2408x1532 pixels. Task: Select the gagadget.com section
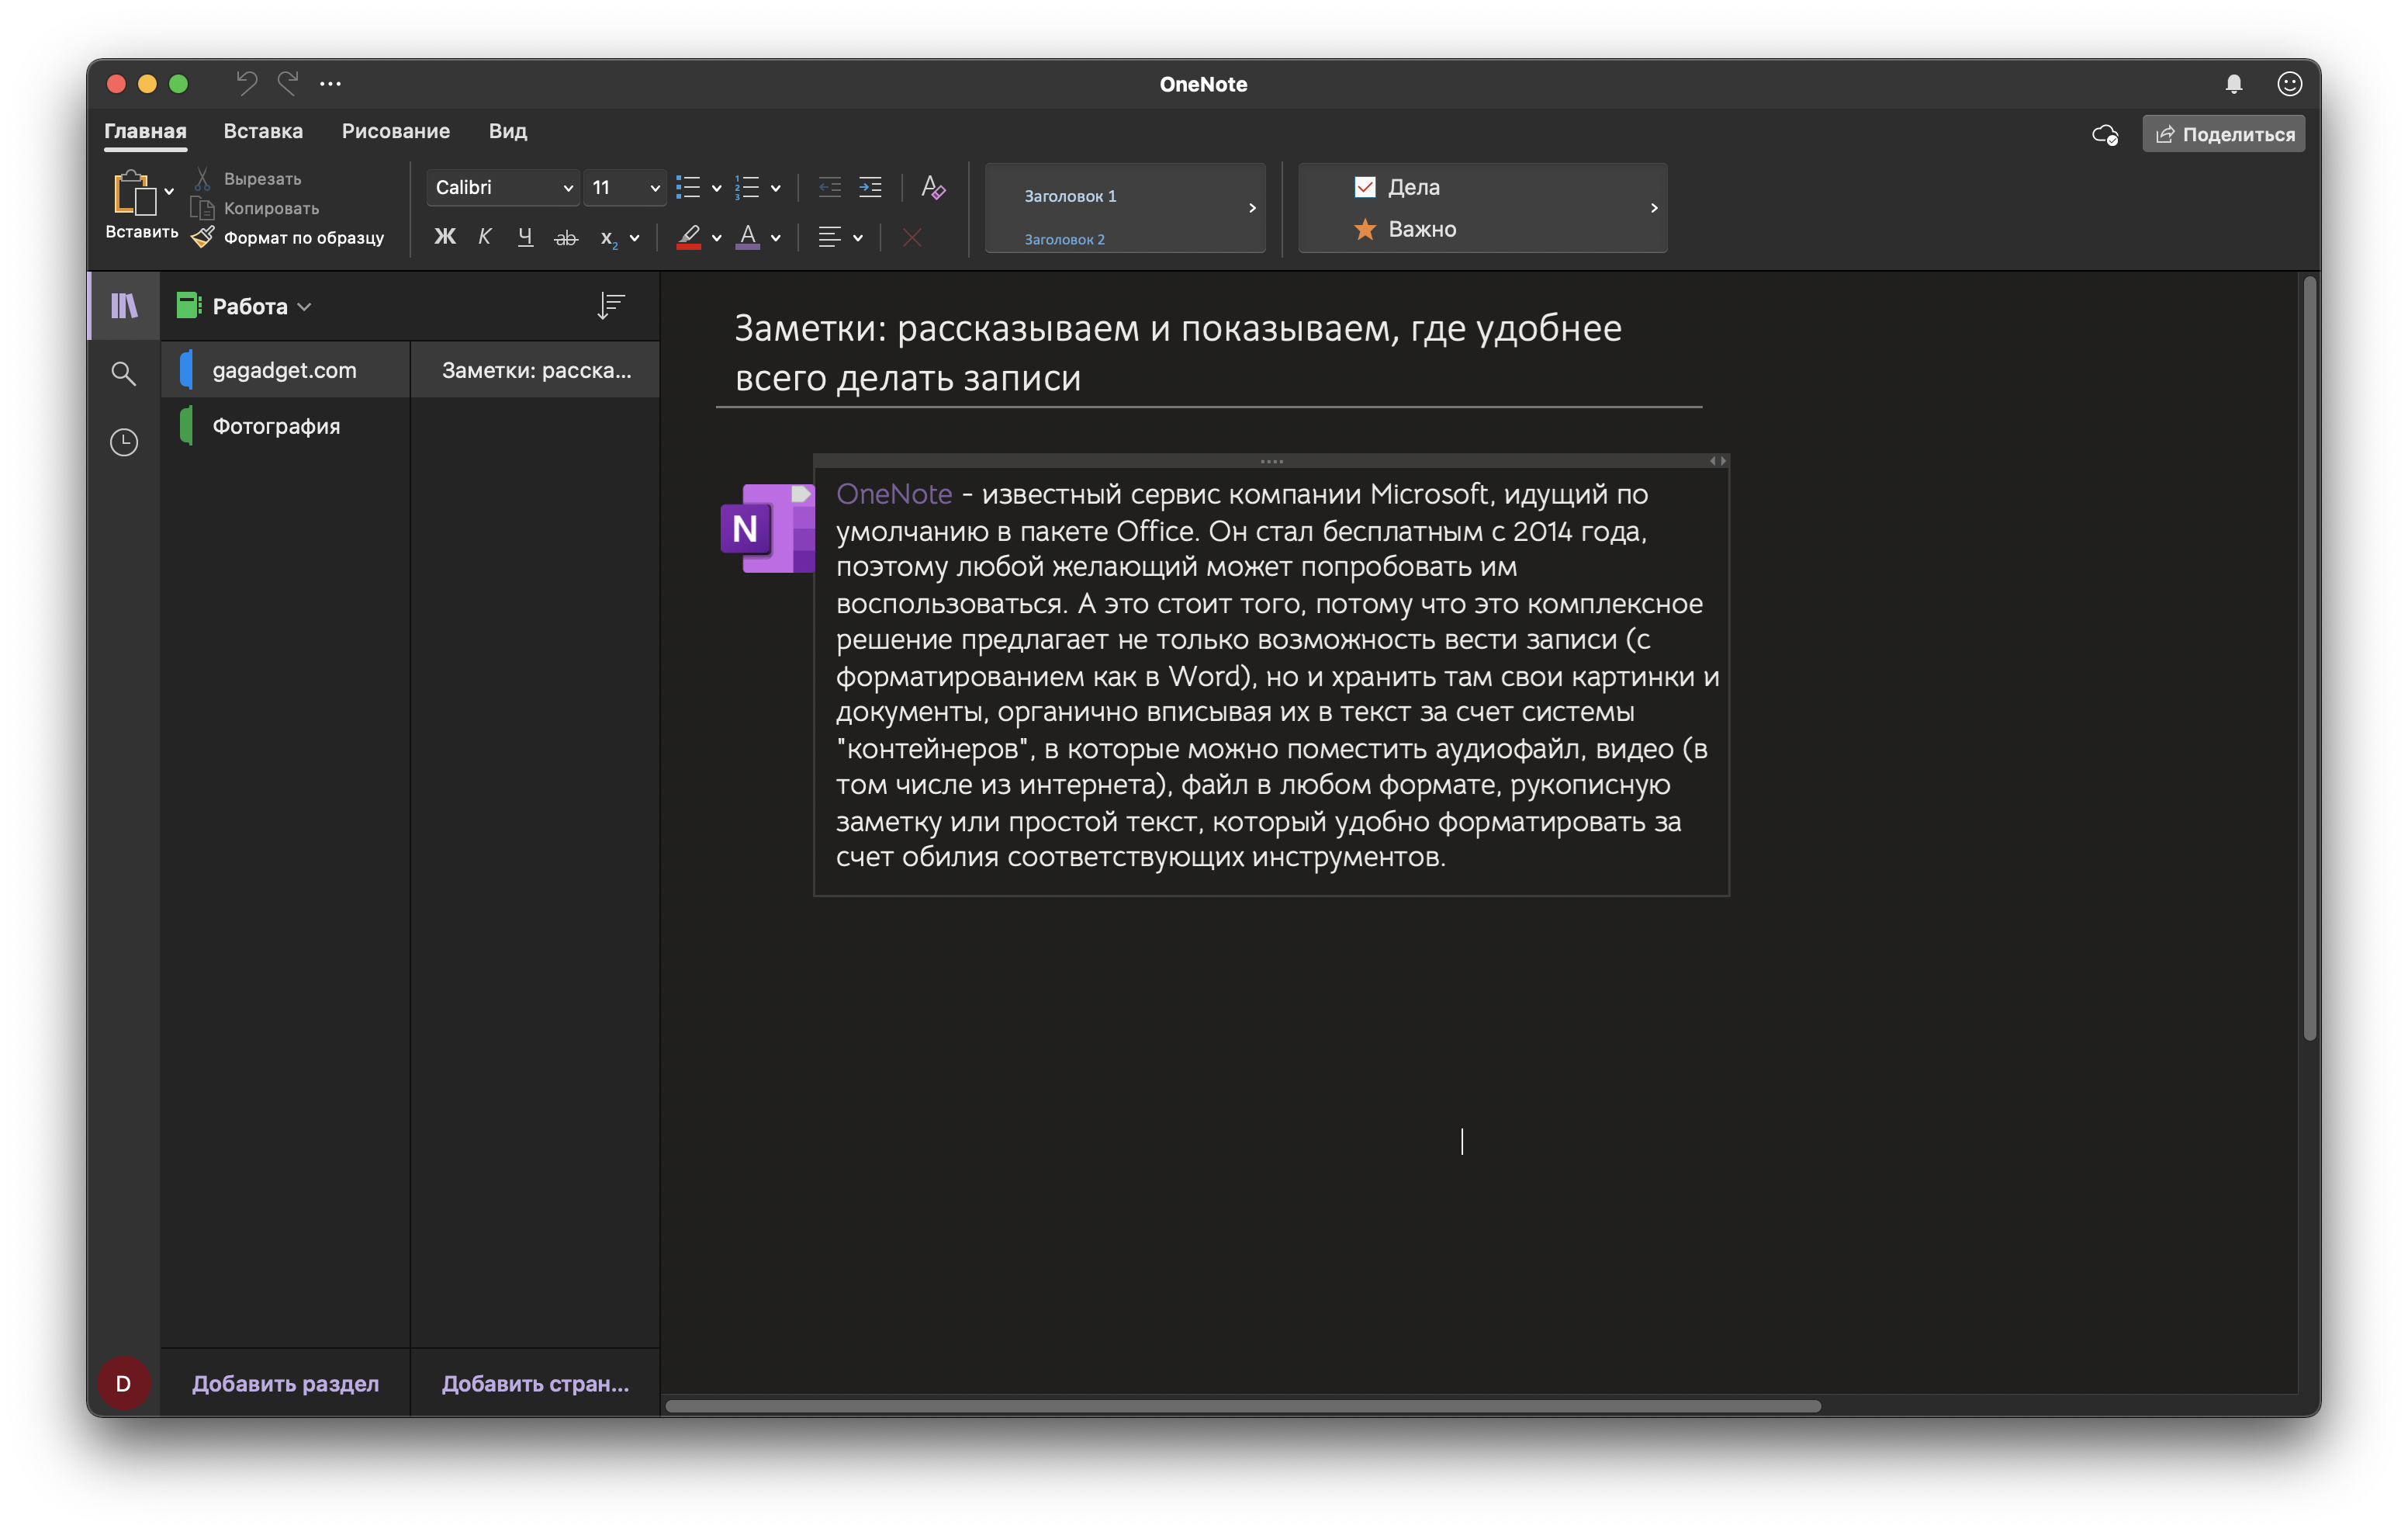click(x=285, y=370)
